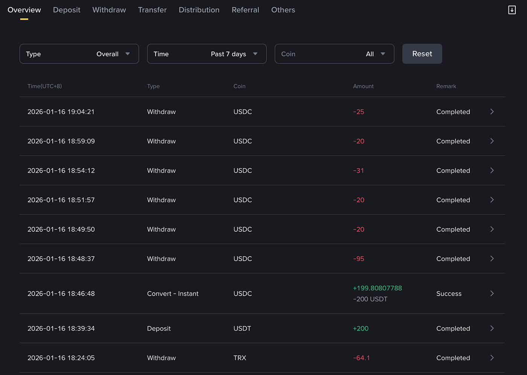Viewport: 527px width, 375px height.
Task: Select the 2026-01-16 18:54:12 timestamp
Action: click(x=61, y=170)
